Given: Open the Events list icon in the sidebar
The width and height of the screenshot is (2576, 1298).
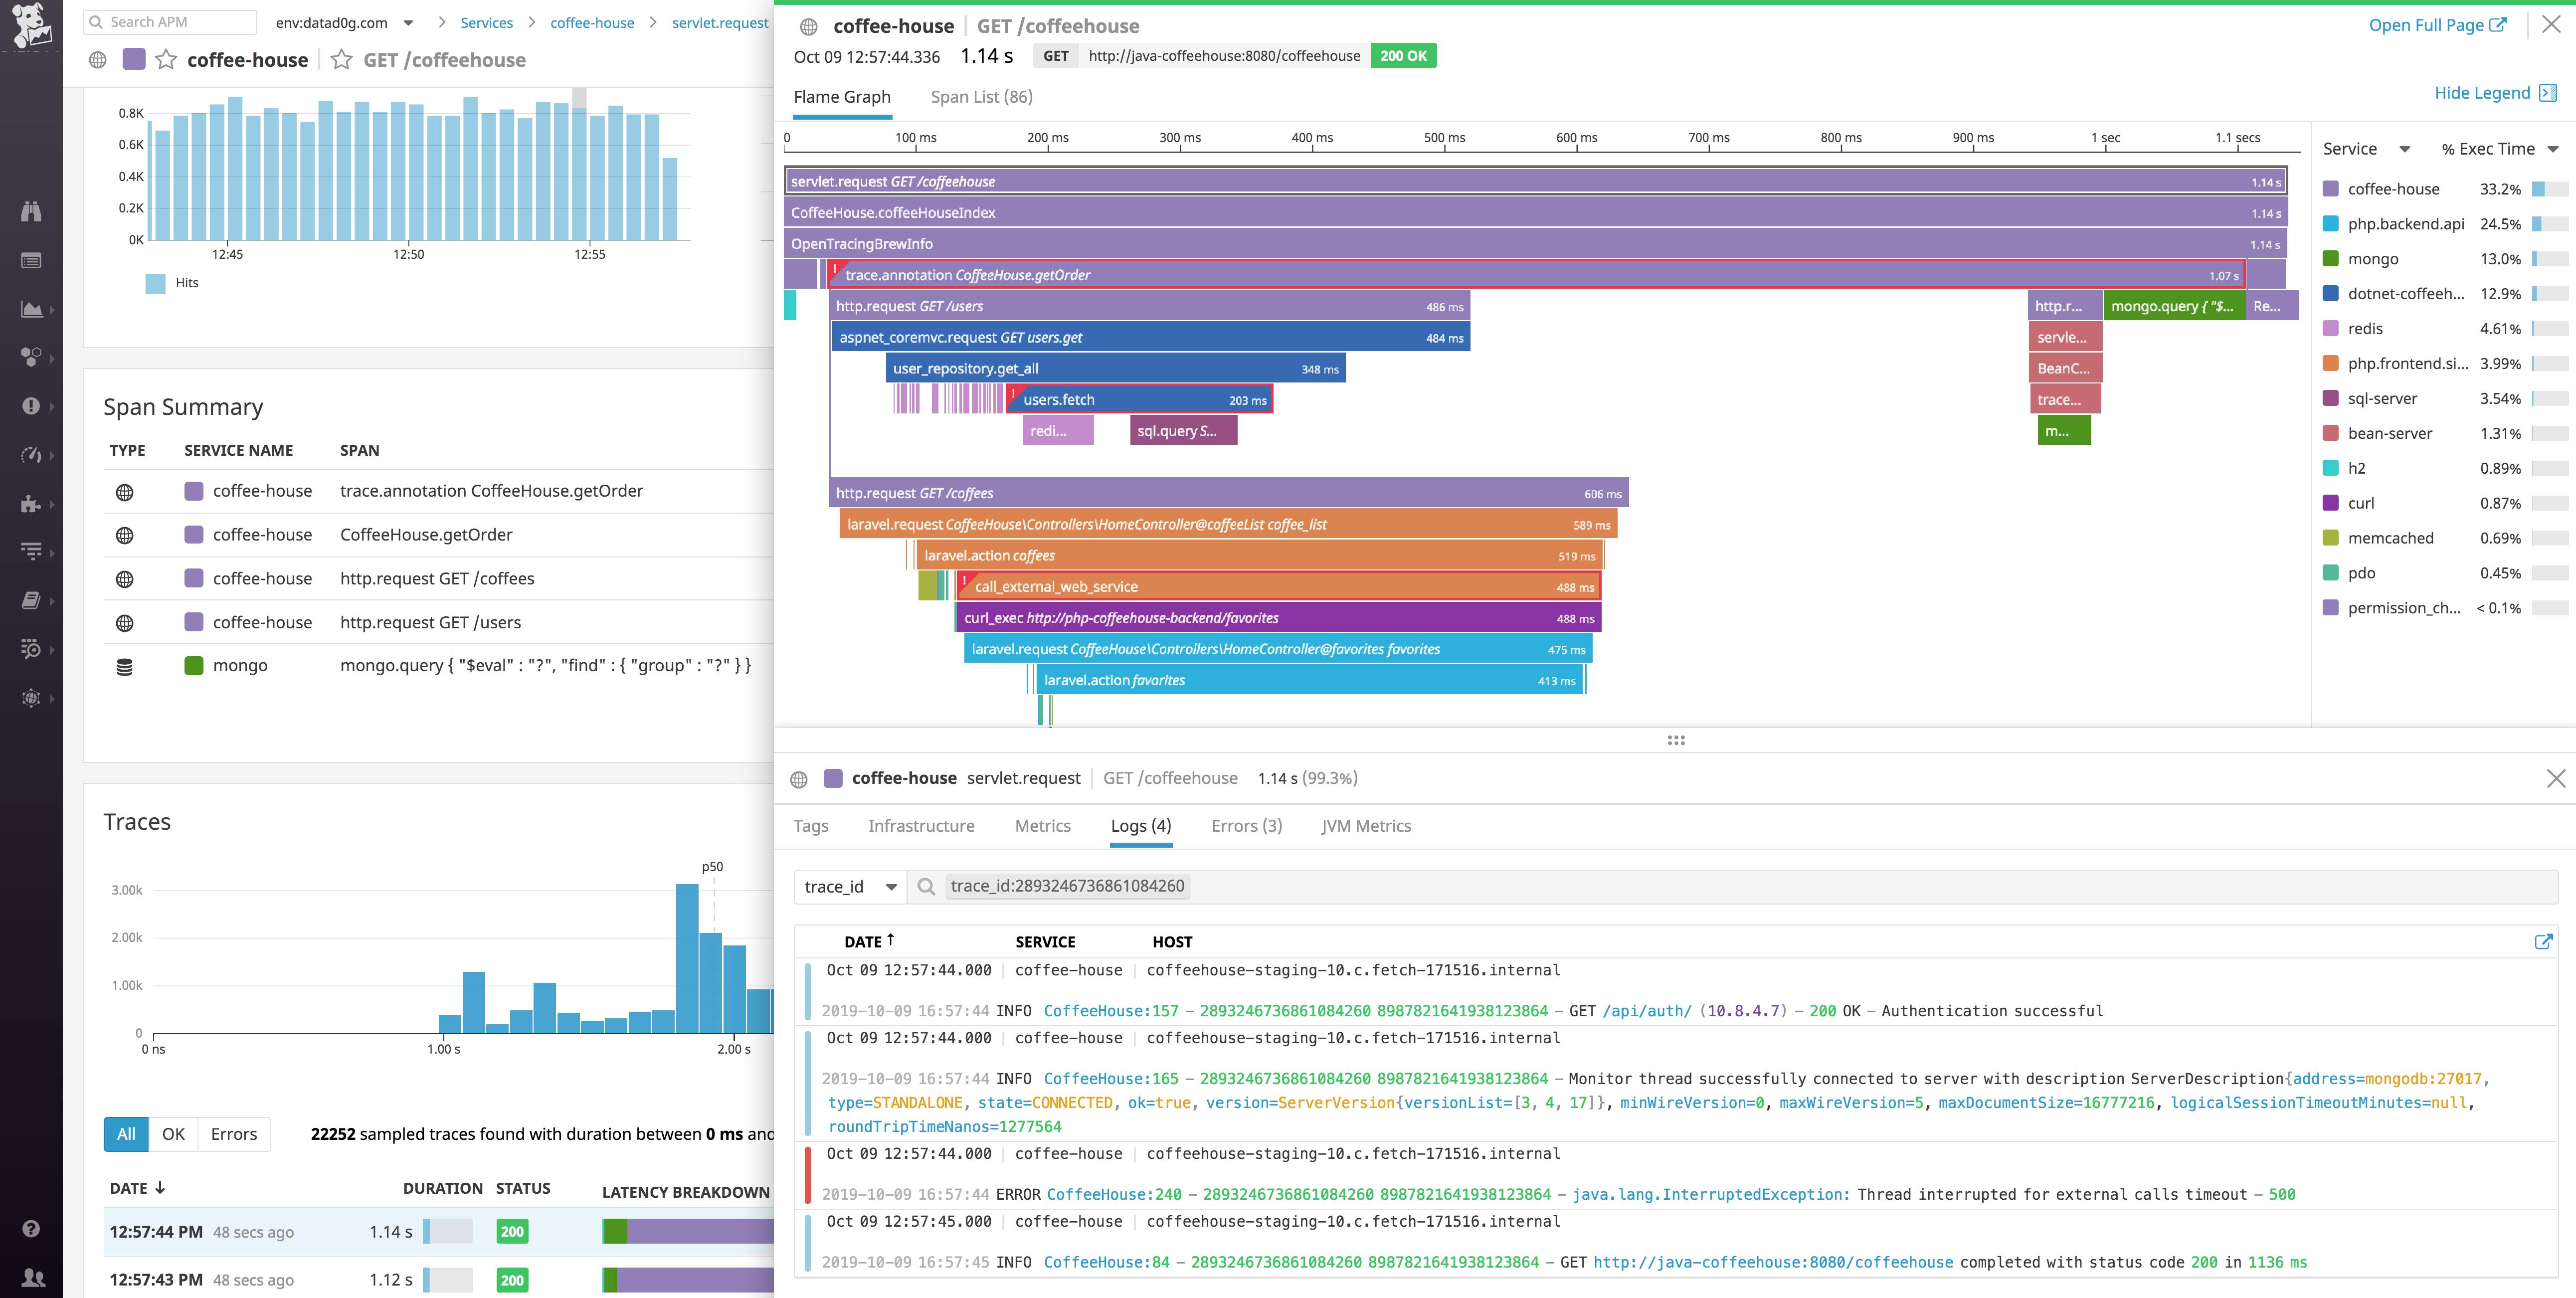Looking at the screenshot, I should point(30,260).
